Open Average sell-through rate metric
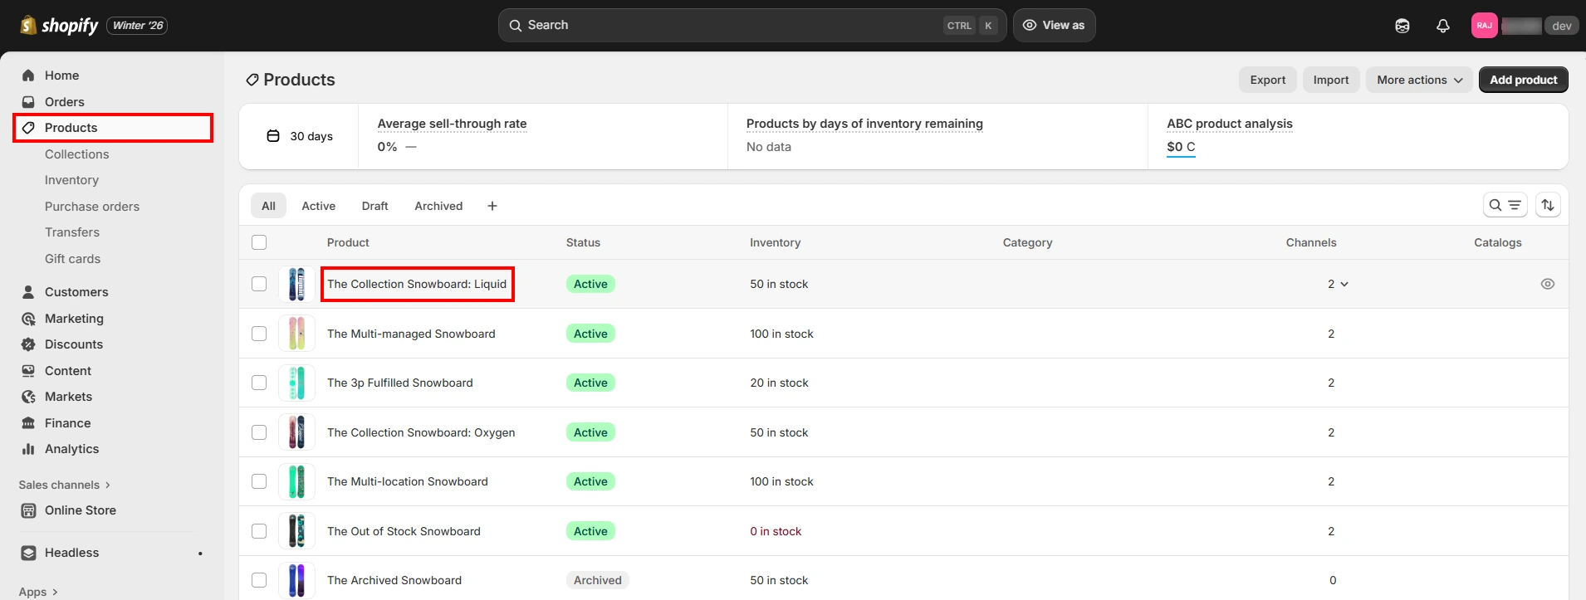The height and width of the screenshot is (600, 1586). (x=452, y=124)
